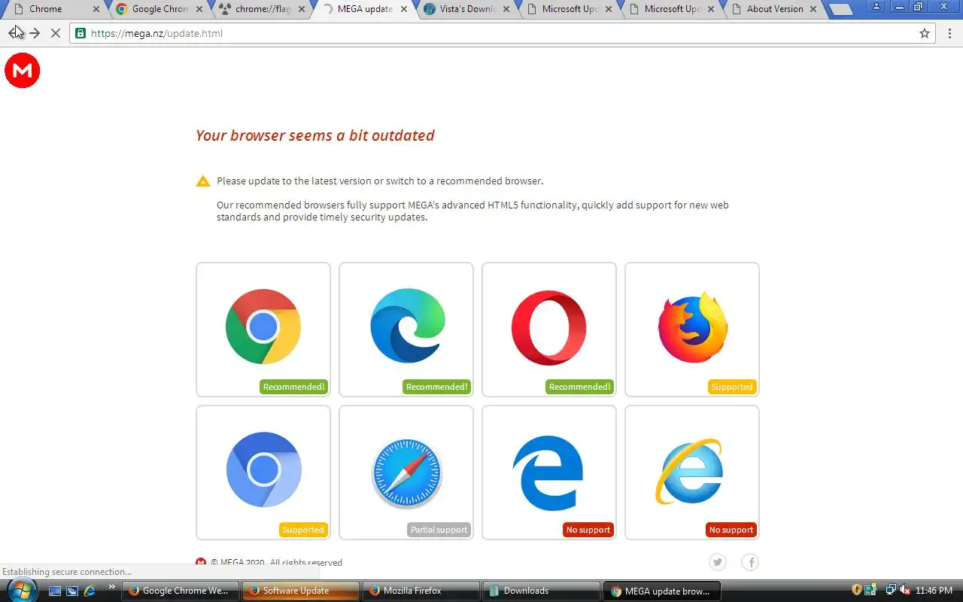Select the Internet Explorer browser card
The width and height of the screenshot is (963, 602).
coord(692,473)
